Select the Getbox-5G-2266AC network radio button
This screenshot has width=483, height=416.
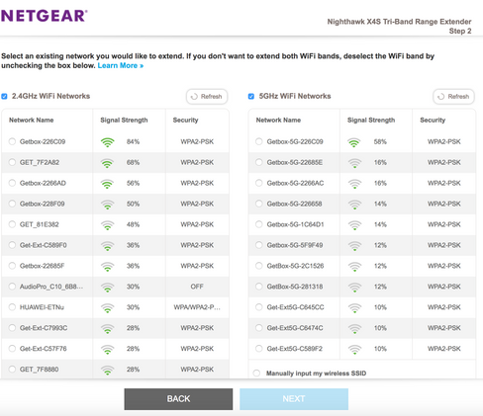[259, 183]
